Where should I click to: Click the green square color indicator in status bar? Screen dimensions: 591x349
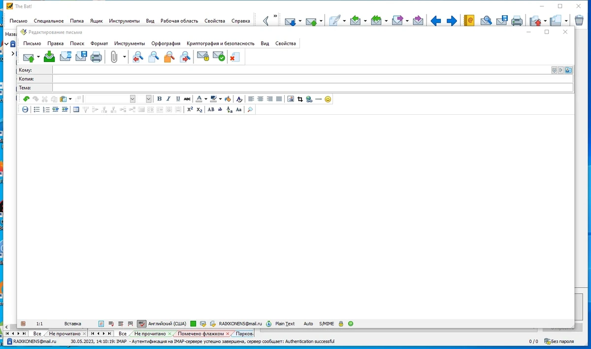point(193,323)
